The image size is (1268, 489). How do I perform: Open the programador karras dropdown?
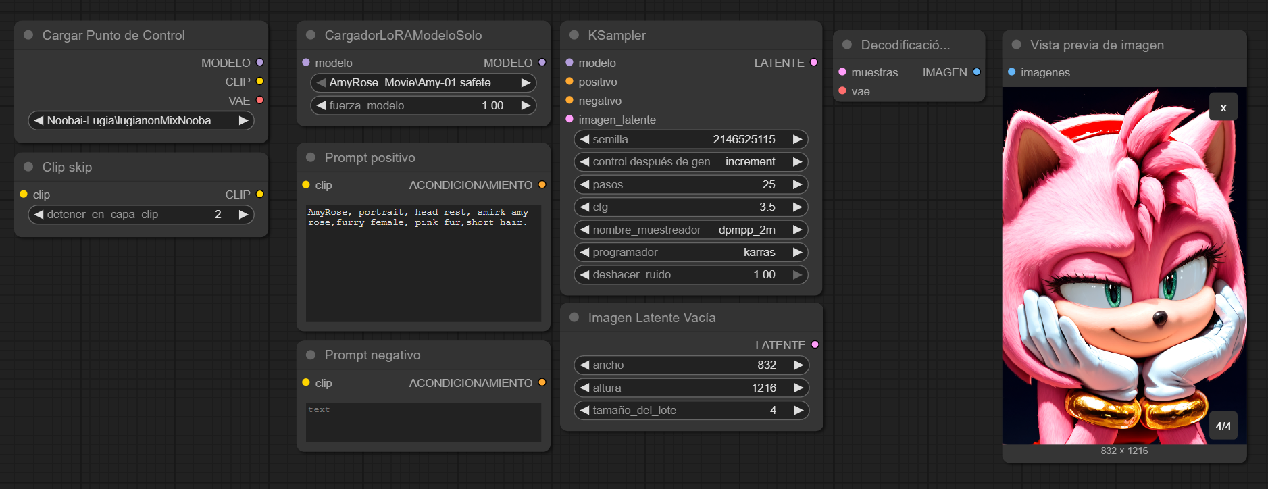[691, 252]
